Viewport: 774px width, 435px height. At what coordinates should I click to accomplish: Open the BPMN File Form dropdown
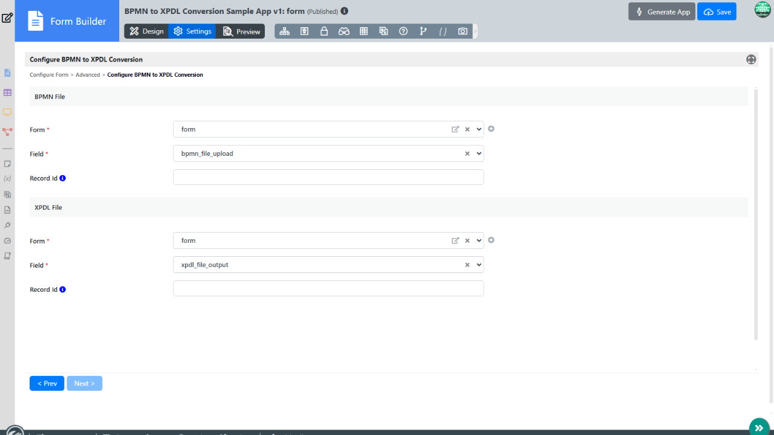click(480, 129)
